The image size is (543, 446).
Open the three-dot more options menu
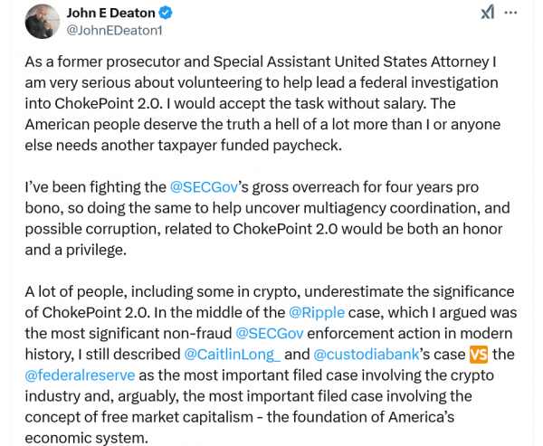(512, 13)
